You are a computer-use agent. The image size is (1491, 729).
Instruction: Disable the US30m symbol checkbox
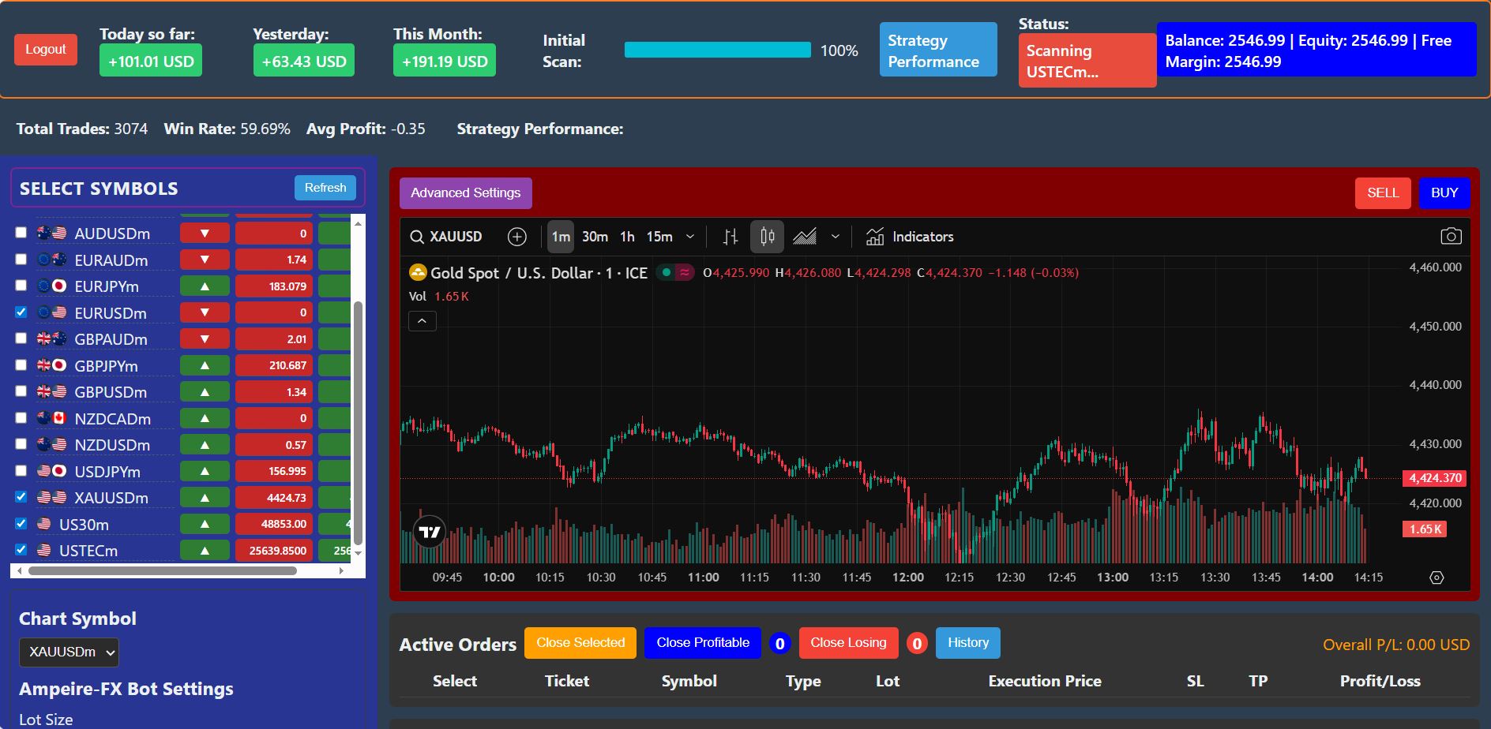tap(21, 524)
